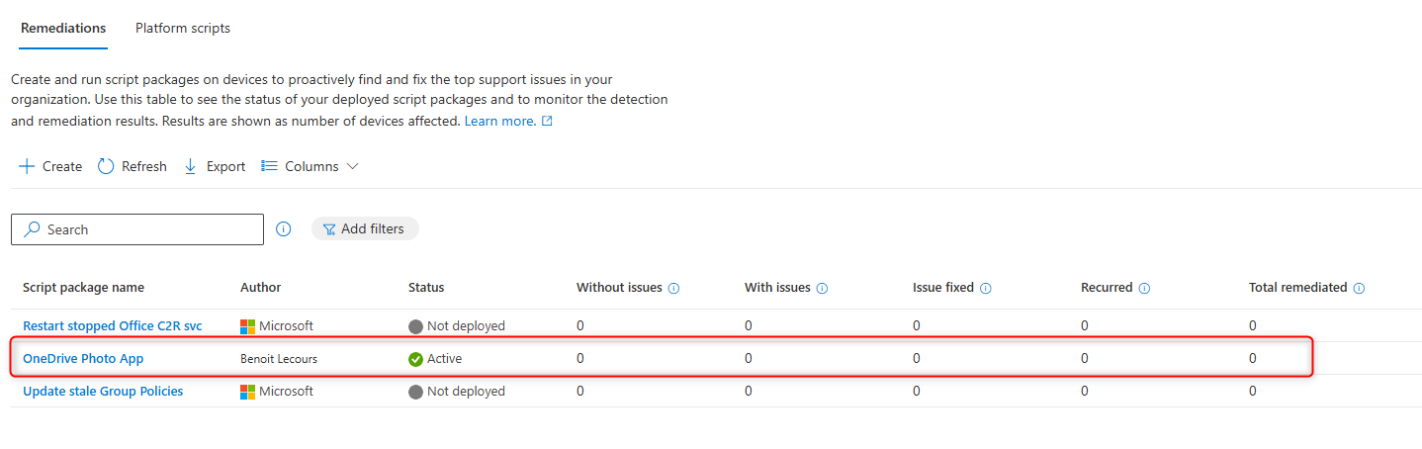Click Recurred value in Update stale Group Policies row

pos(1085,391)
